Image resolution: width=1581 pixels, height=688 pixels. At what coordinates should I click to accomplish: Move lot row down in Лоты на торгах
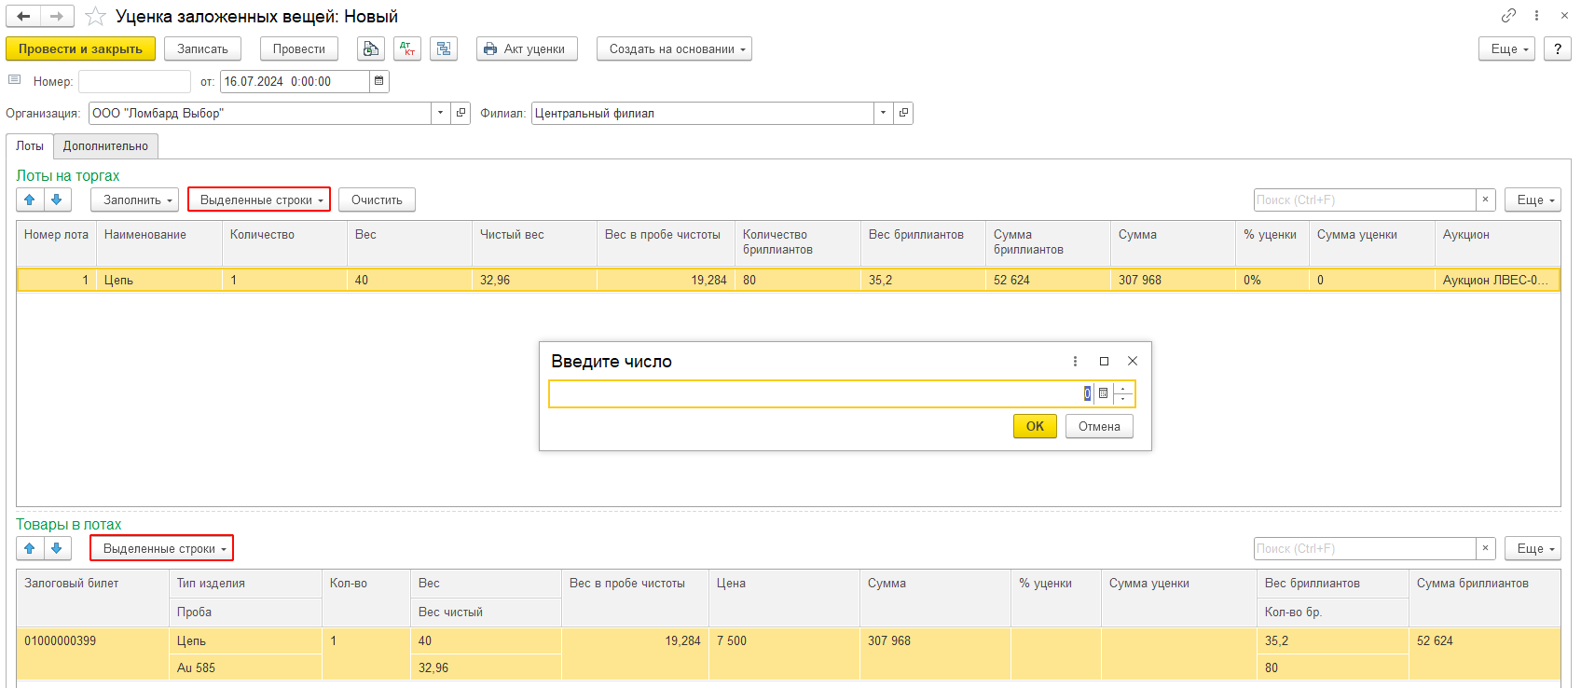[57, 200]
